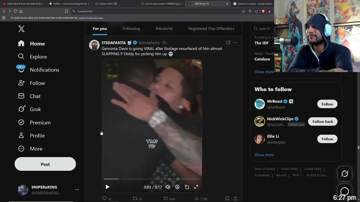Switch to the Following tab
The image size is (360, 202).
coord(131,29)
